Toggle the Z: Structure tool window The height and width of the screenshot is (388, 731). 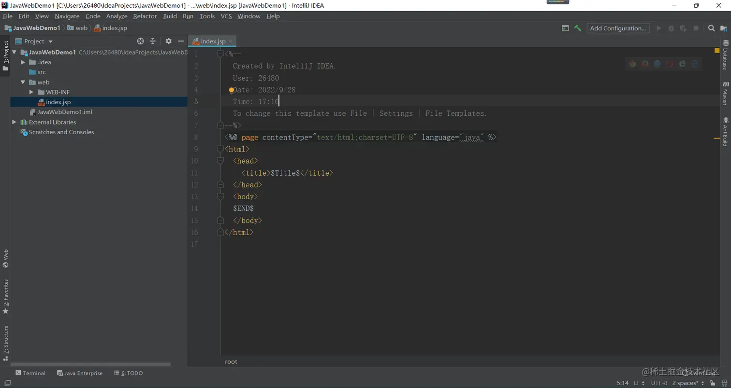click(5, 343)
